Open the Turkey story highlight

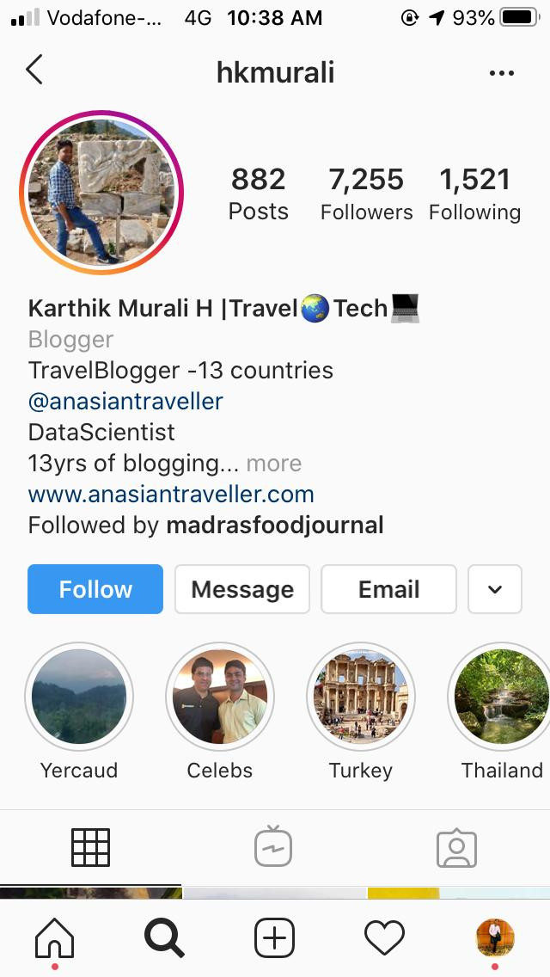[361, 697]
